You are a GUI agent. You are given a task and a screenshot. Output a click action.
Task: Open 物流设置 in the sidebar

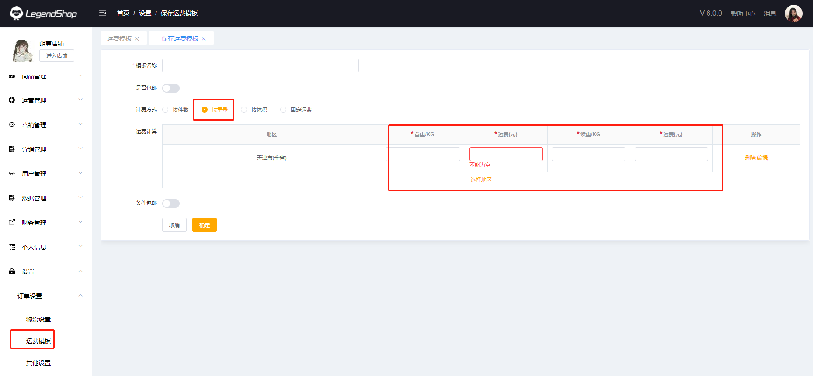coord(38,319)
